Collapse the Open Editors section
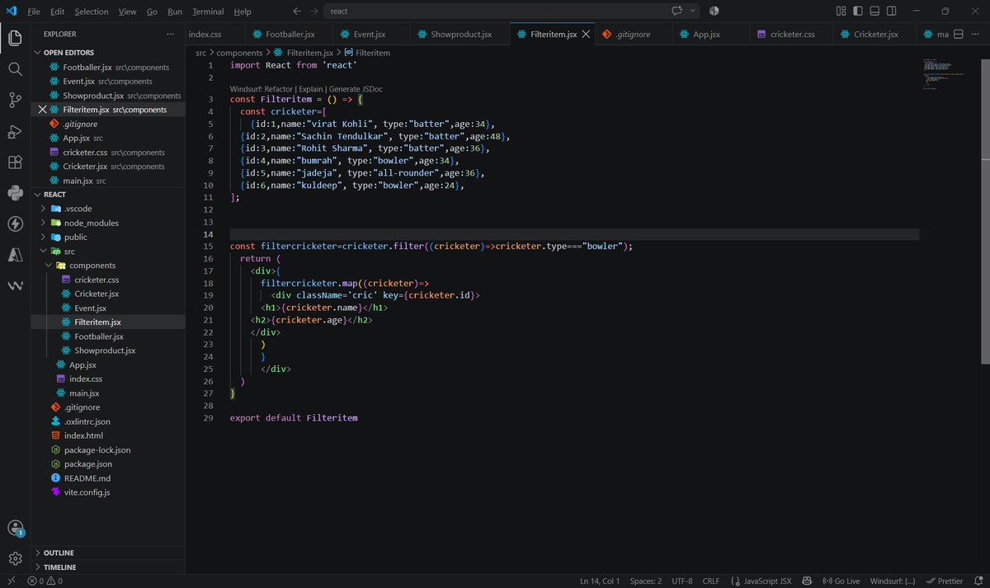This screenshot has width=990, height=588. click(x=38, y=52)
